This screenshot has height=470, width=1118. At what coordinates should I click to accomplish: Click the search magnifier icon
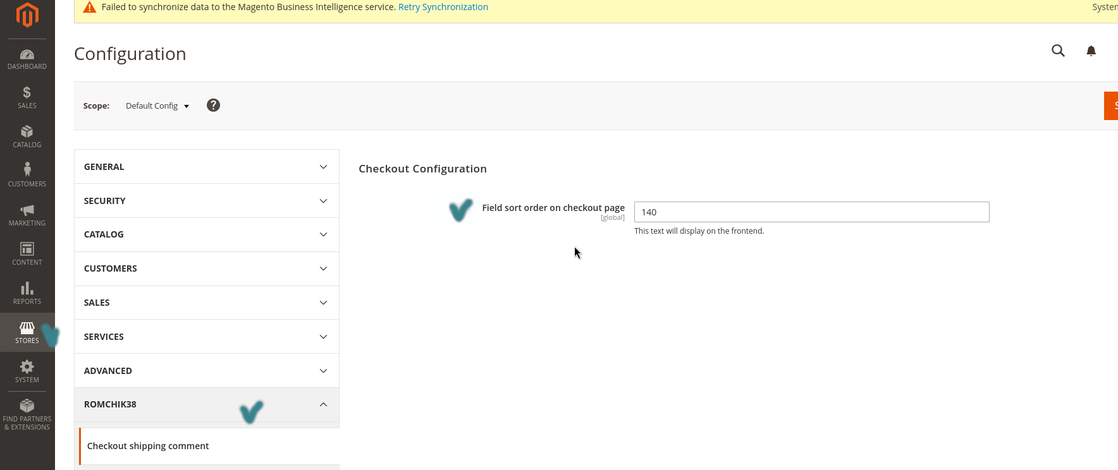[x=1058, y=51]
